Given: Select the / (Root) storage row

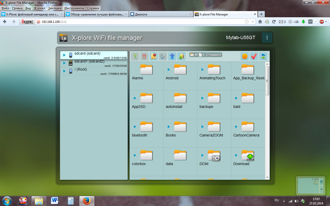Looking at the screenshot, I should [94, 71].
